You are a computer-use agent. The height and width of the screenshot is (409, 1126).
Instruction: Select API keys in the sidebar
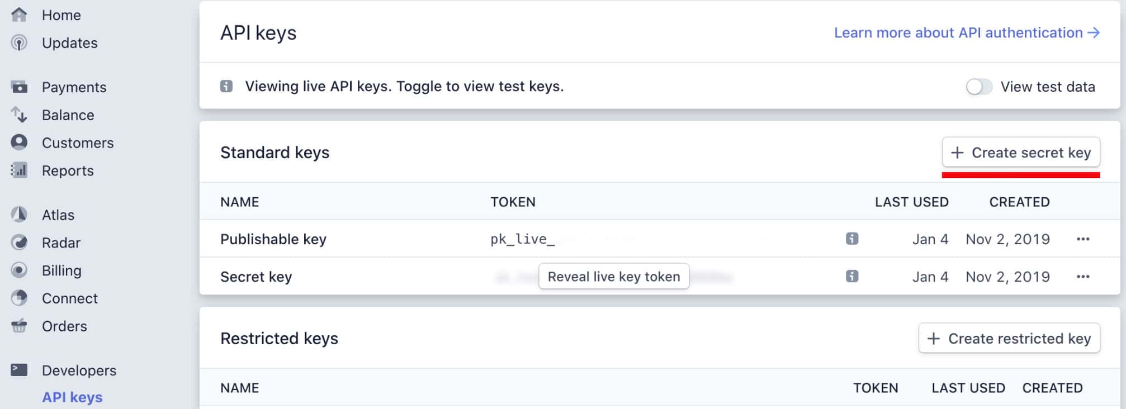pos(72,397)
